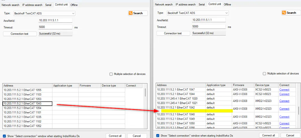Run Connection test in left window
The height and width of the screenshot is (138, 301).
pos(20,34)
